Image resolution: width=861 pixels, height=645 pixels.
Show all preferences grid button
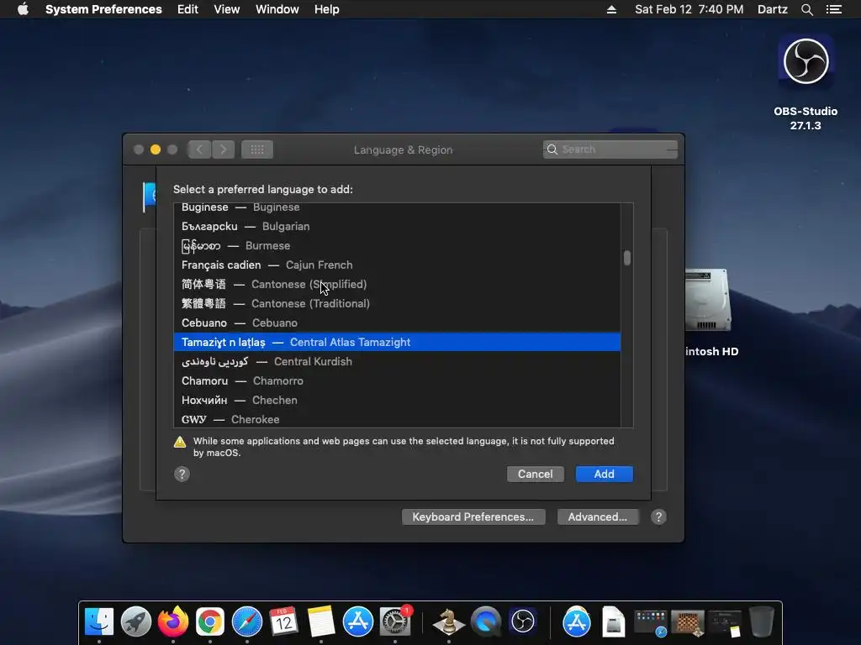click(257, 149)
